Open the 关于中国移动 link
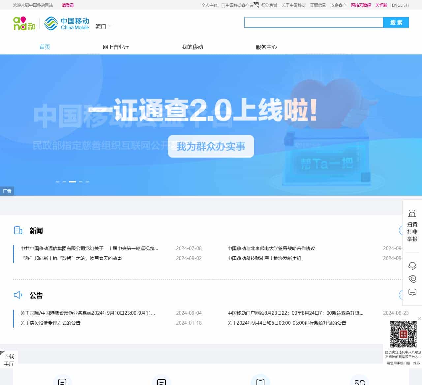Image resolution: width=422 pixels, height=385 pixels. (x=294, y=5)
